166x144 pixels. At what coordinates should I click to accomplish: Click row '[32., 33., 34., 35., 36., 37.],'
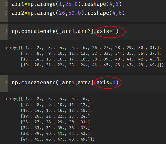point(56,128)
